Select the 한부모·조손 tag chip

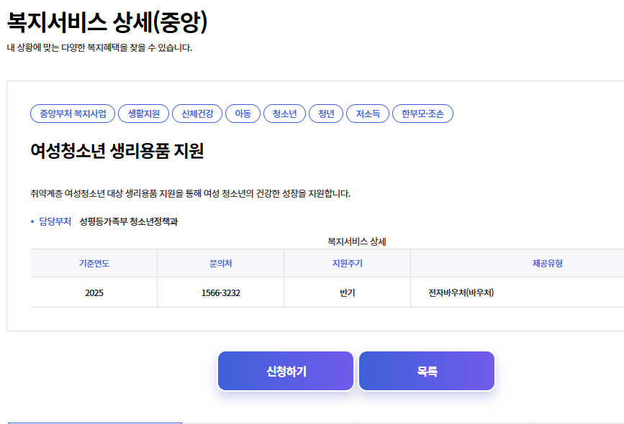(x=422, y=114)
